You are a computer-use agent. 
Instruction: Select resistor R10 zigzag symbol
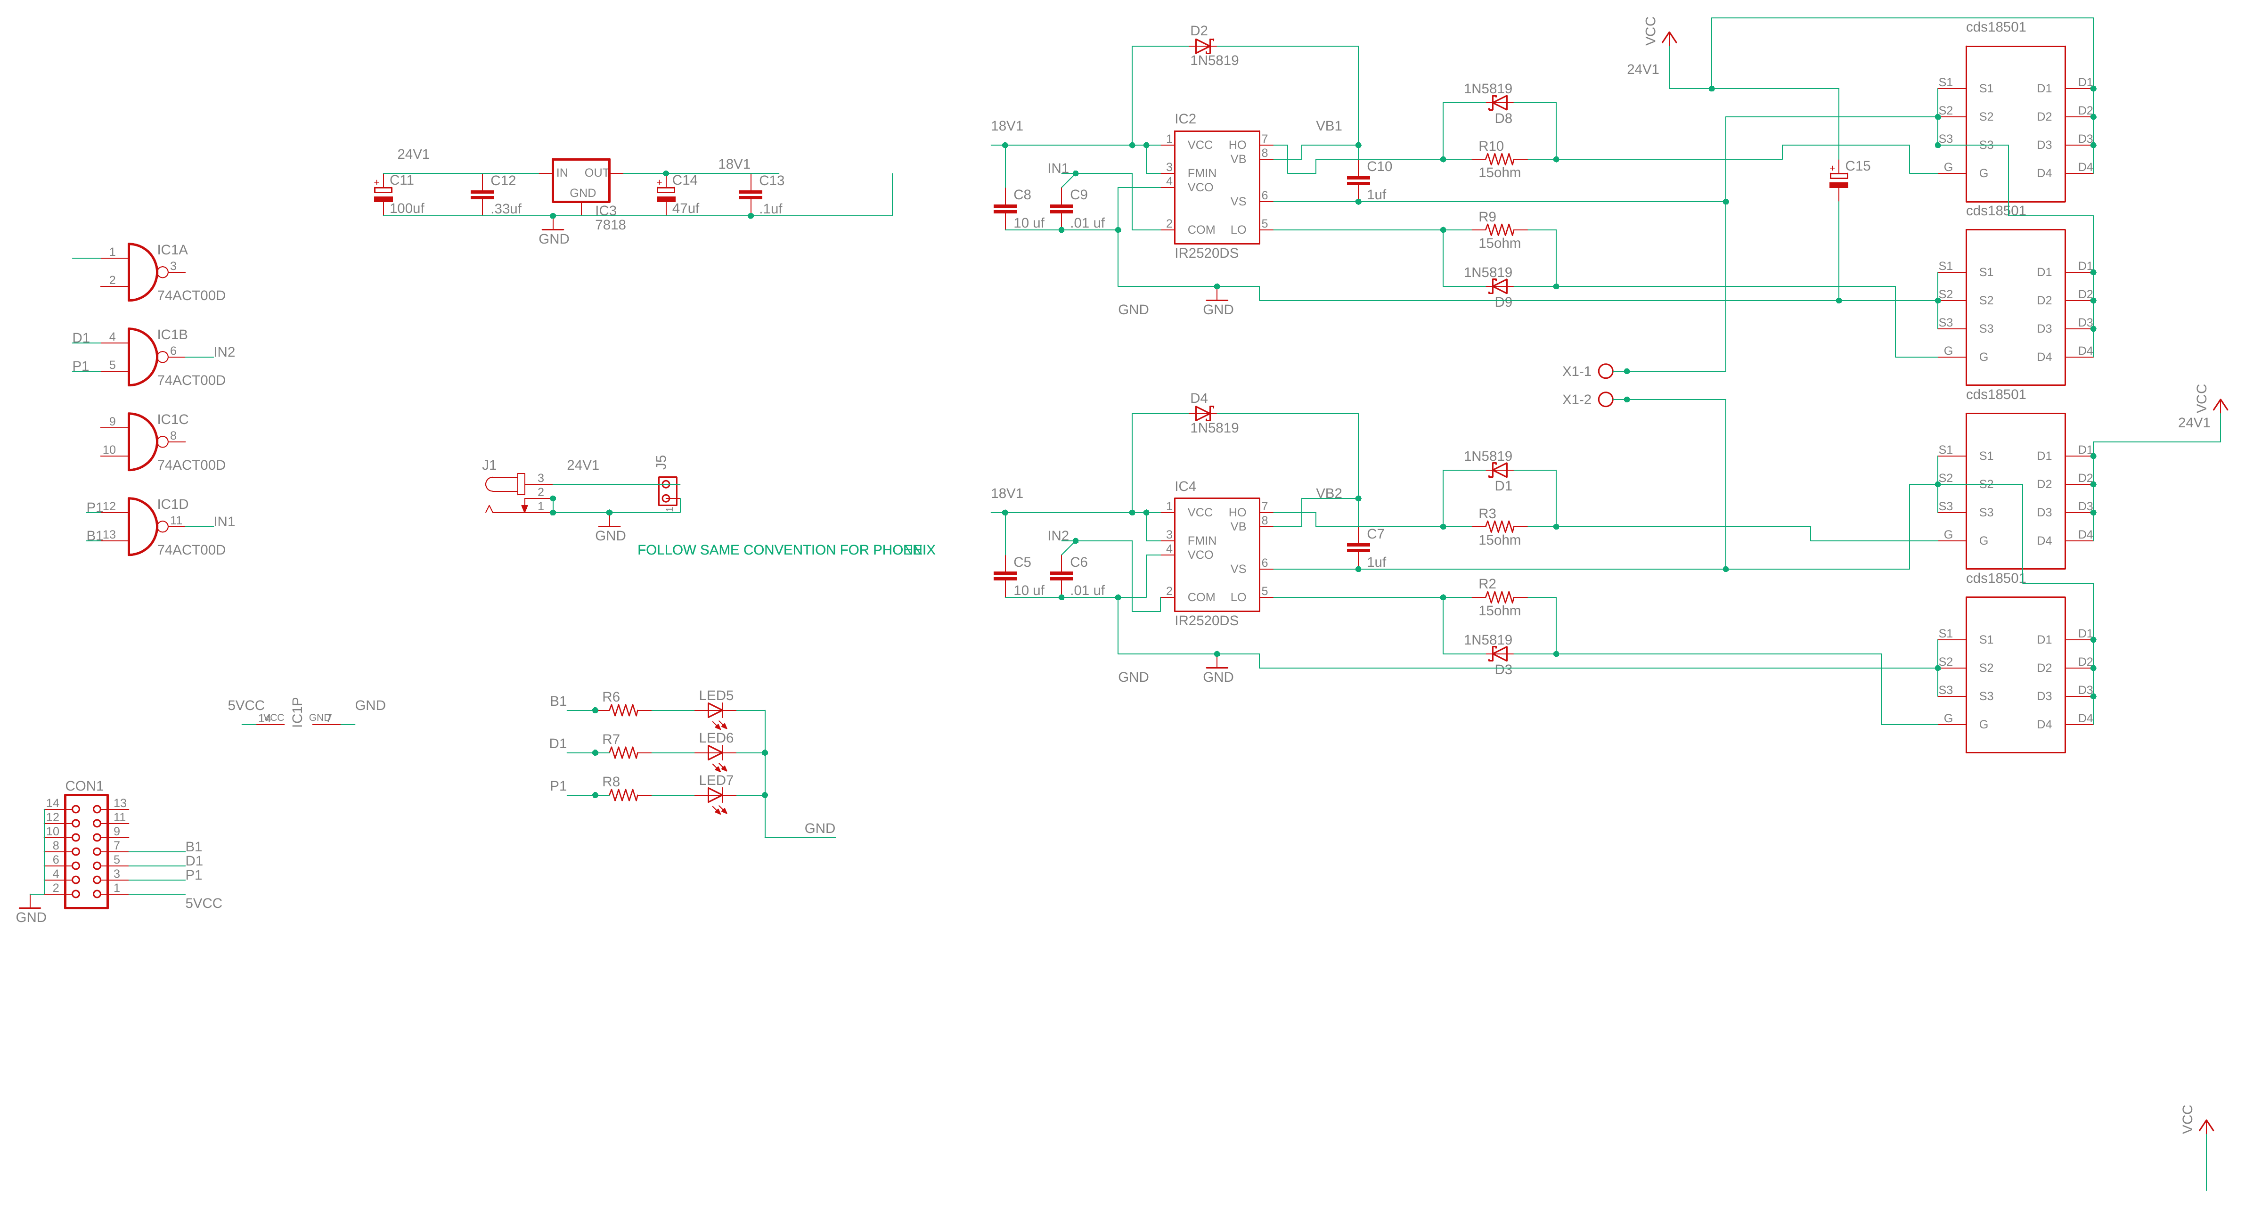coord(1499,160)
